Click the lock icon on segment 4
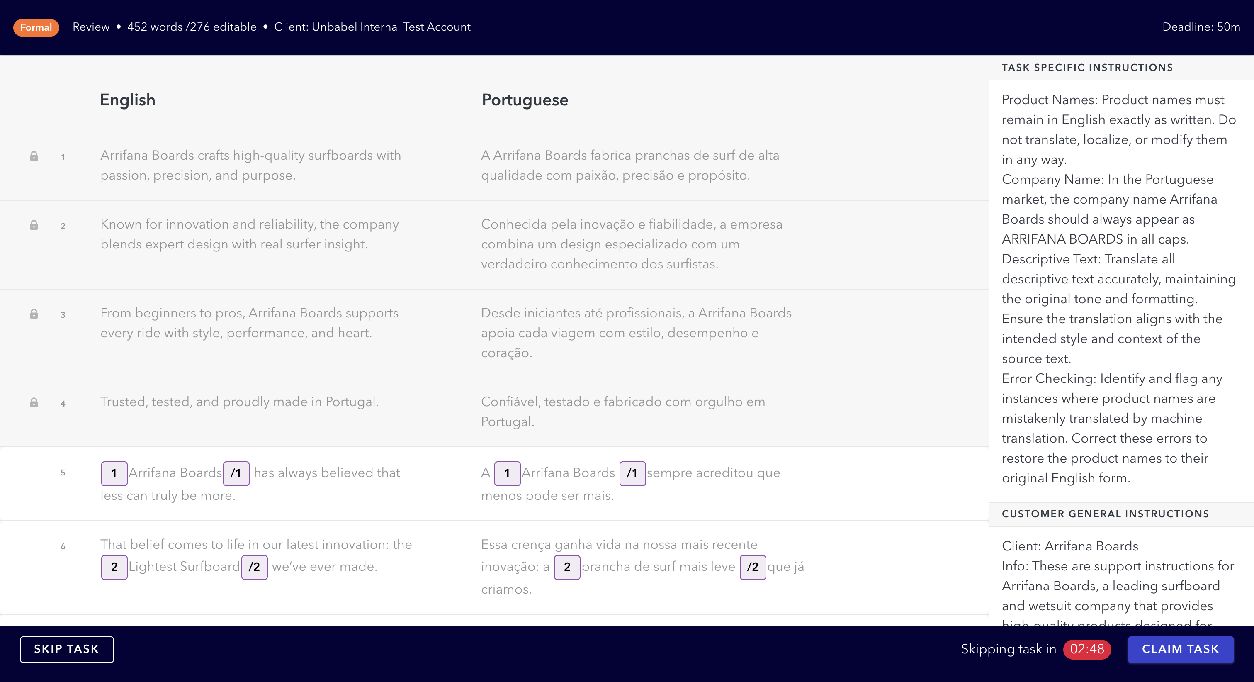Viewport: 1254px width, 682px height. tap(34, 402)
